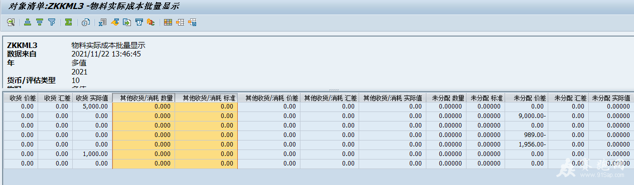
Task: Click the date 2021/11/22 13:46:45
Action: (x=106, y=54)
